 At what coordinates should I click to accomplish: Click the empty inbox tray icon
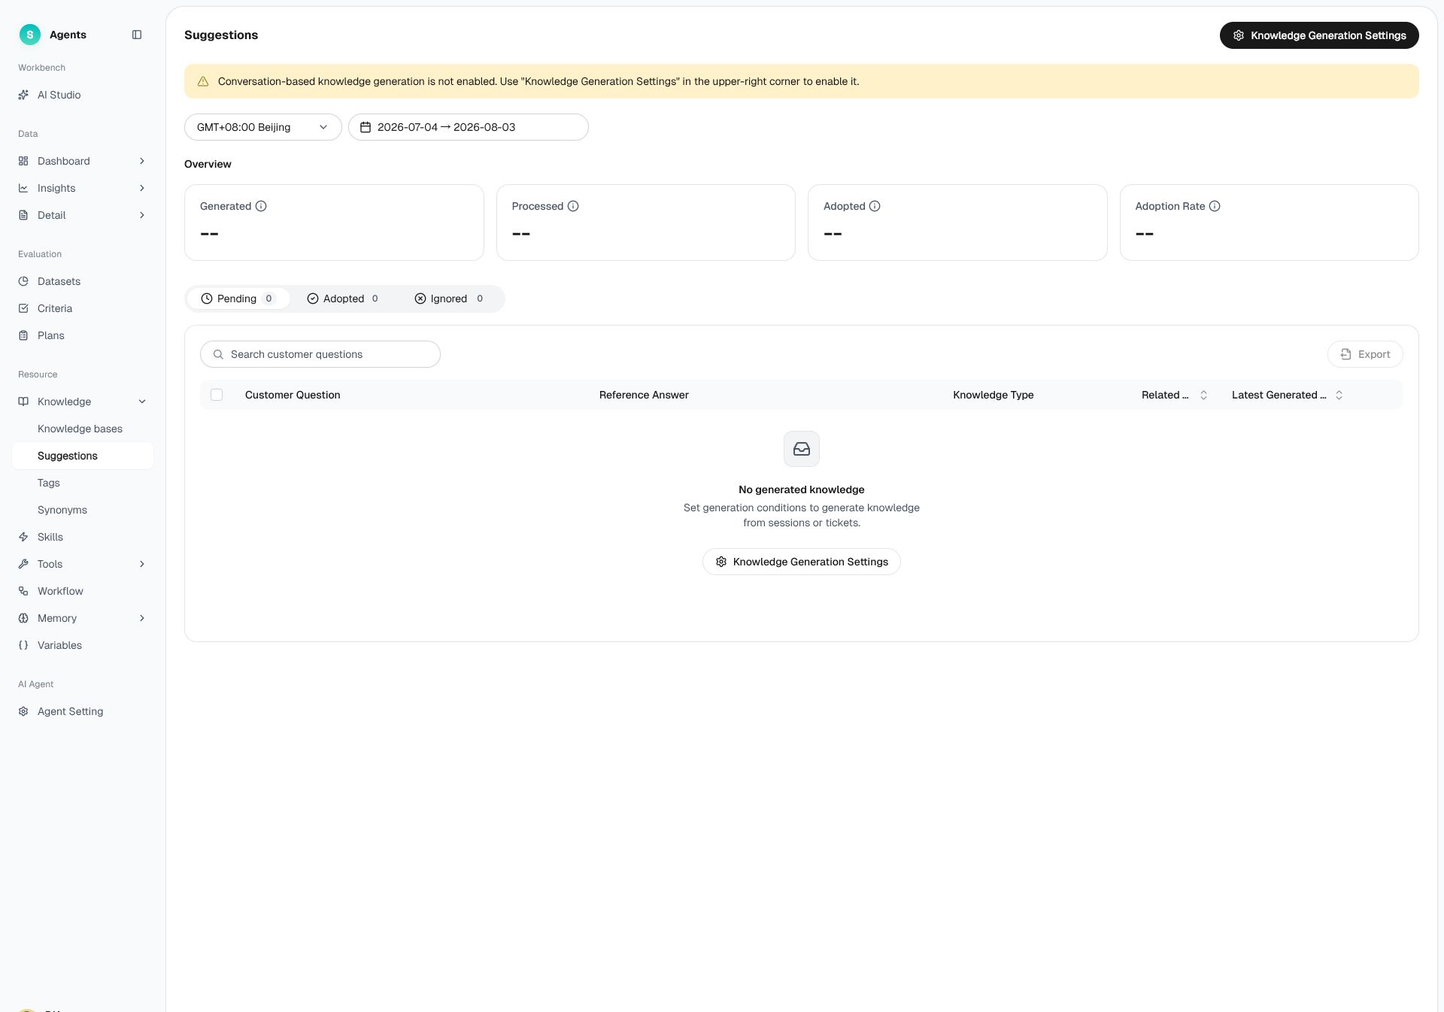(802, 449)
